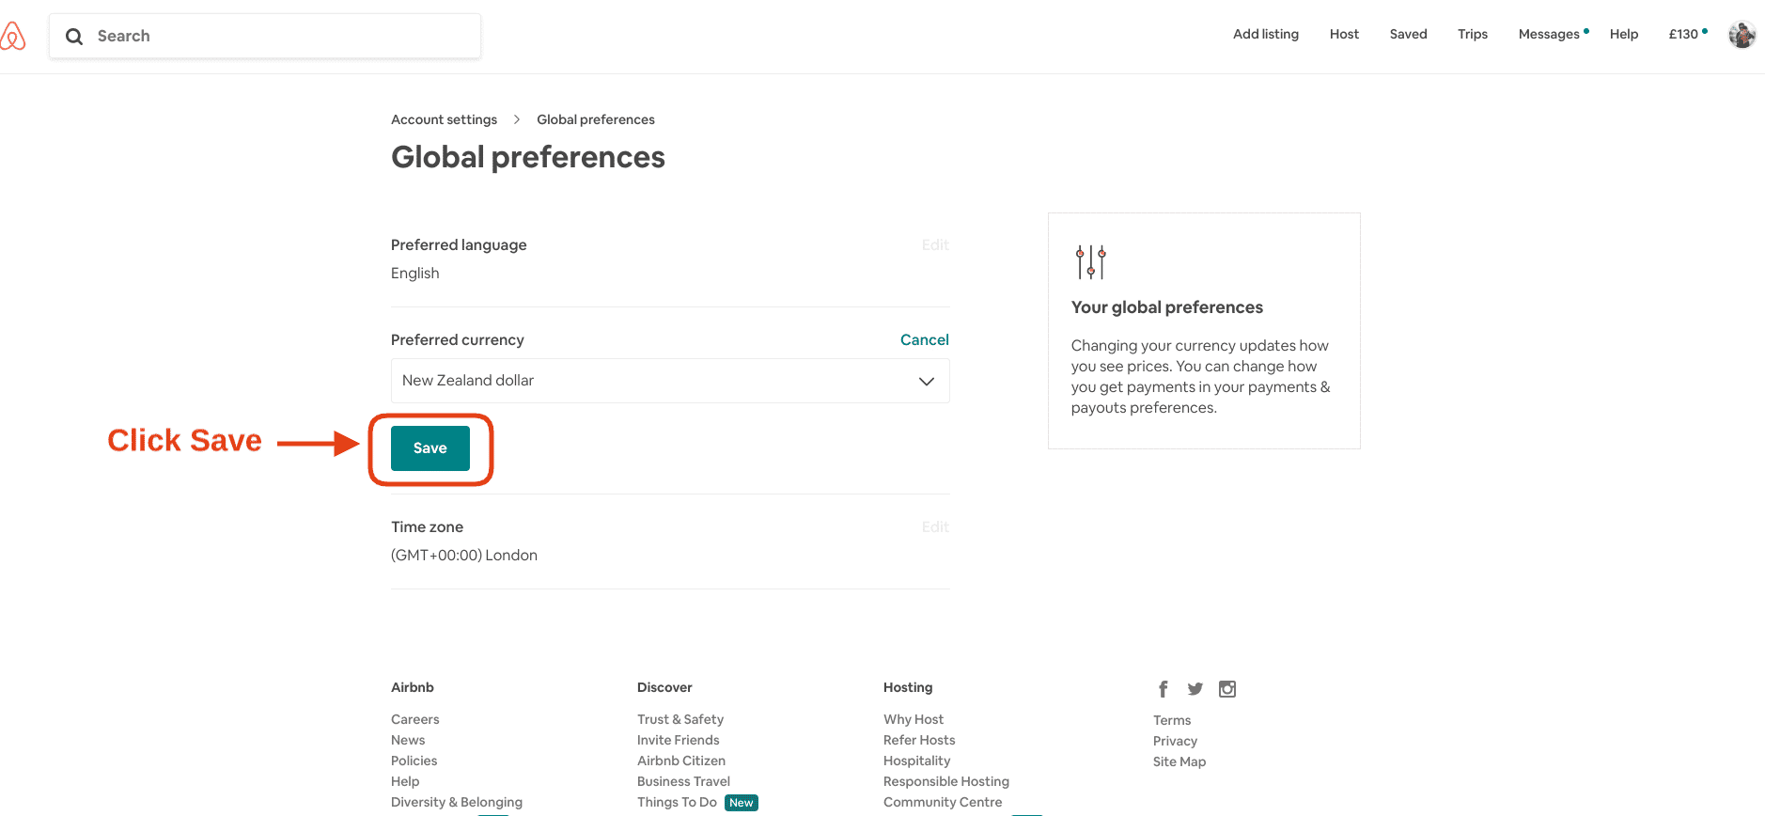
Task: Open the Trips page
Action: click(1472, 34)
